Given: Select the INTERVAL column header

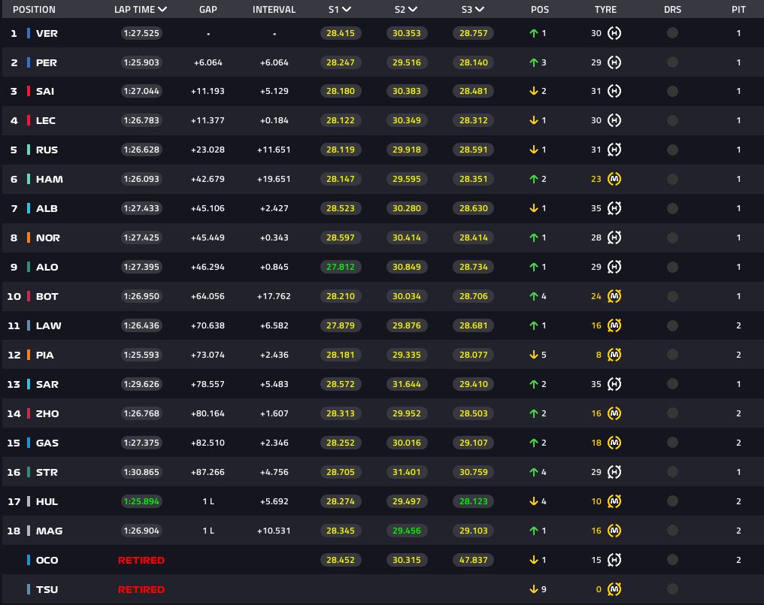Looking at the screenshot, I should 274,10.
